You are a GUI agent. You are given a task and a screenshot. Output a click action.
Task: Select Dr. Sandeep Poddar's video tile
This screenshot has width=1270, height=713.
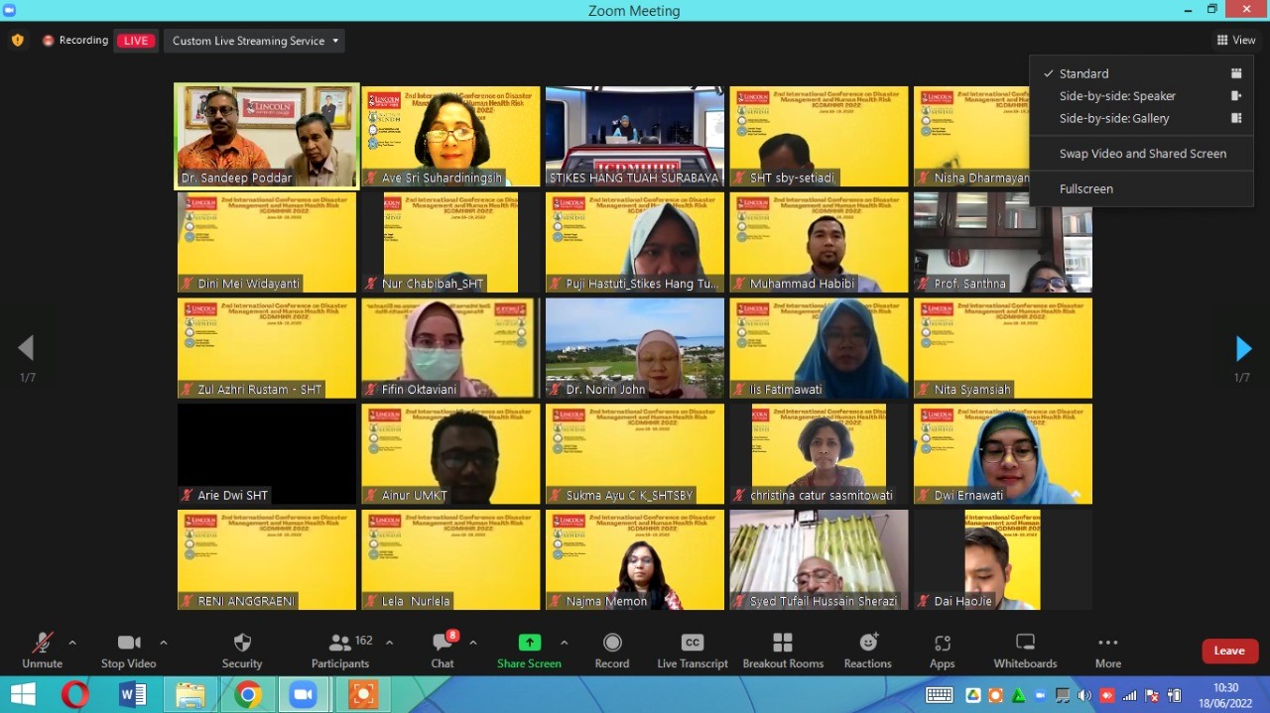(x=267, y=136)
